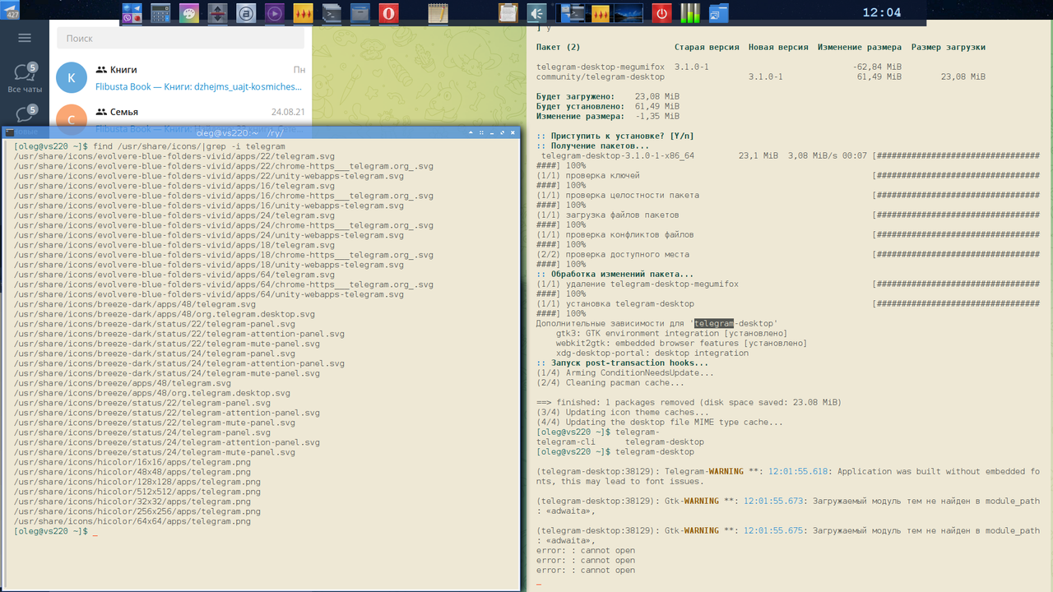Image resolution: width=1053 pixels, height=592 pixels.
Task: Click the "==> finished: 1 packages removed" line
Action: pyautogui.click(x=689, y=403)
